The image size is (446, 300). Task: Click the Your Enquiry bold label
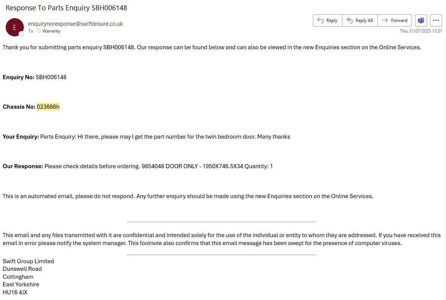click(21, 137)
